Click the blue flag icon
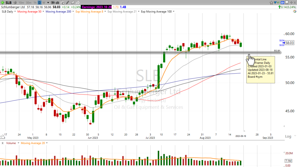 click(x=275, y=2)
